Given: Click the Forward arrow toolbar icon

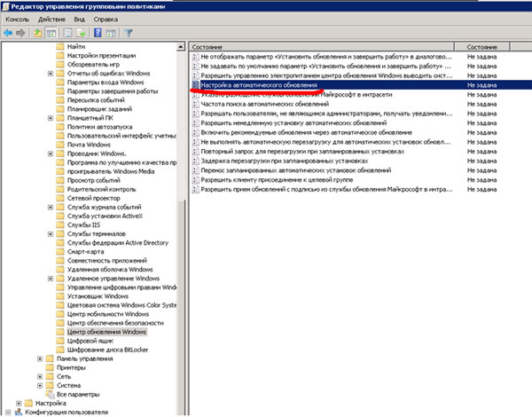Looking at the screenshot, I should (x=21, y=33).
